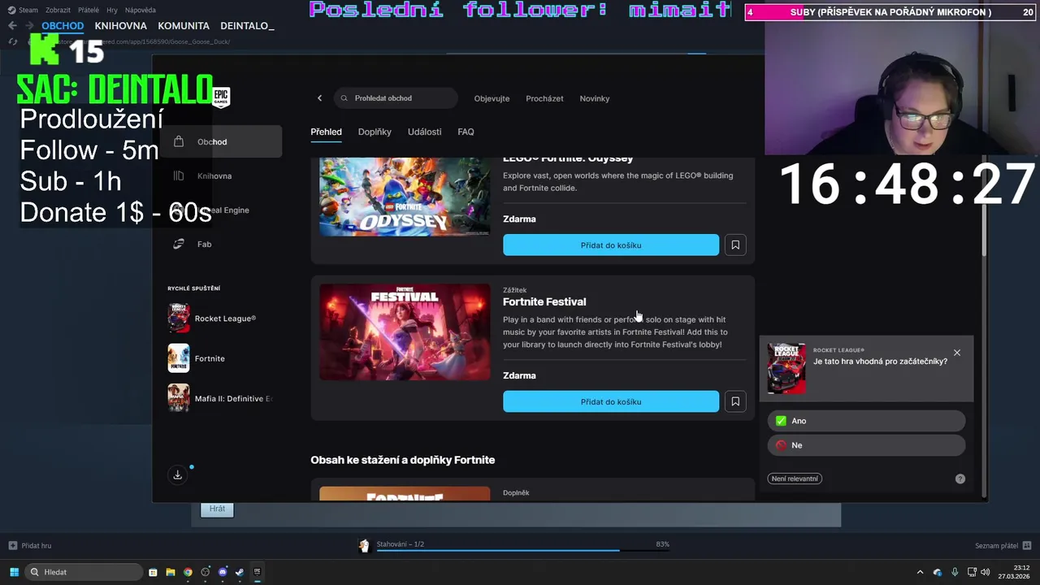
Task: Open the Fortnite Festival title link
Action: (x=544, y=301)
